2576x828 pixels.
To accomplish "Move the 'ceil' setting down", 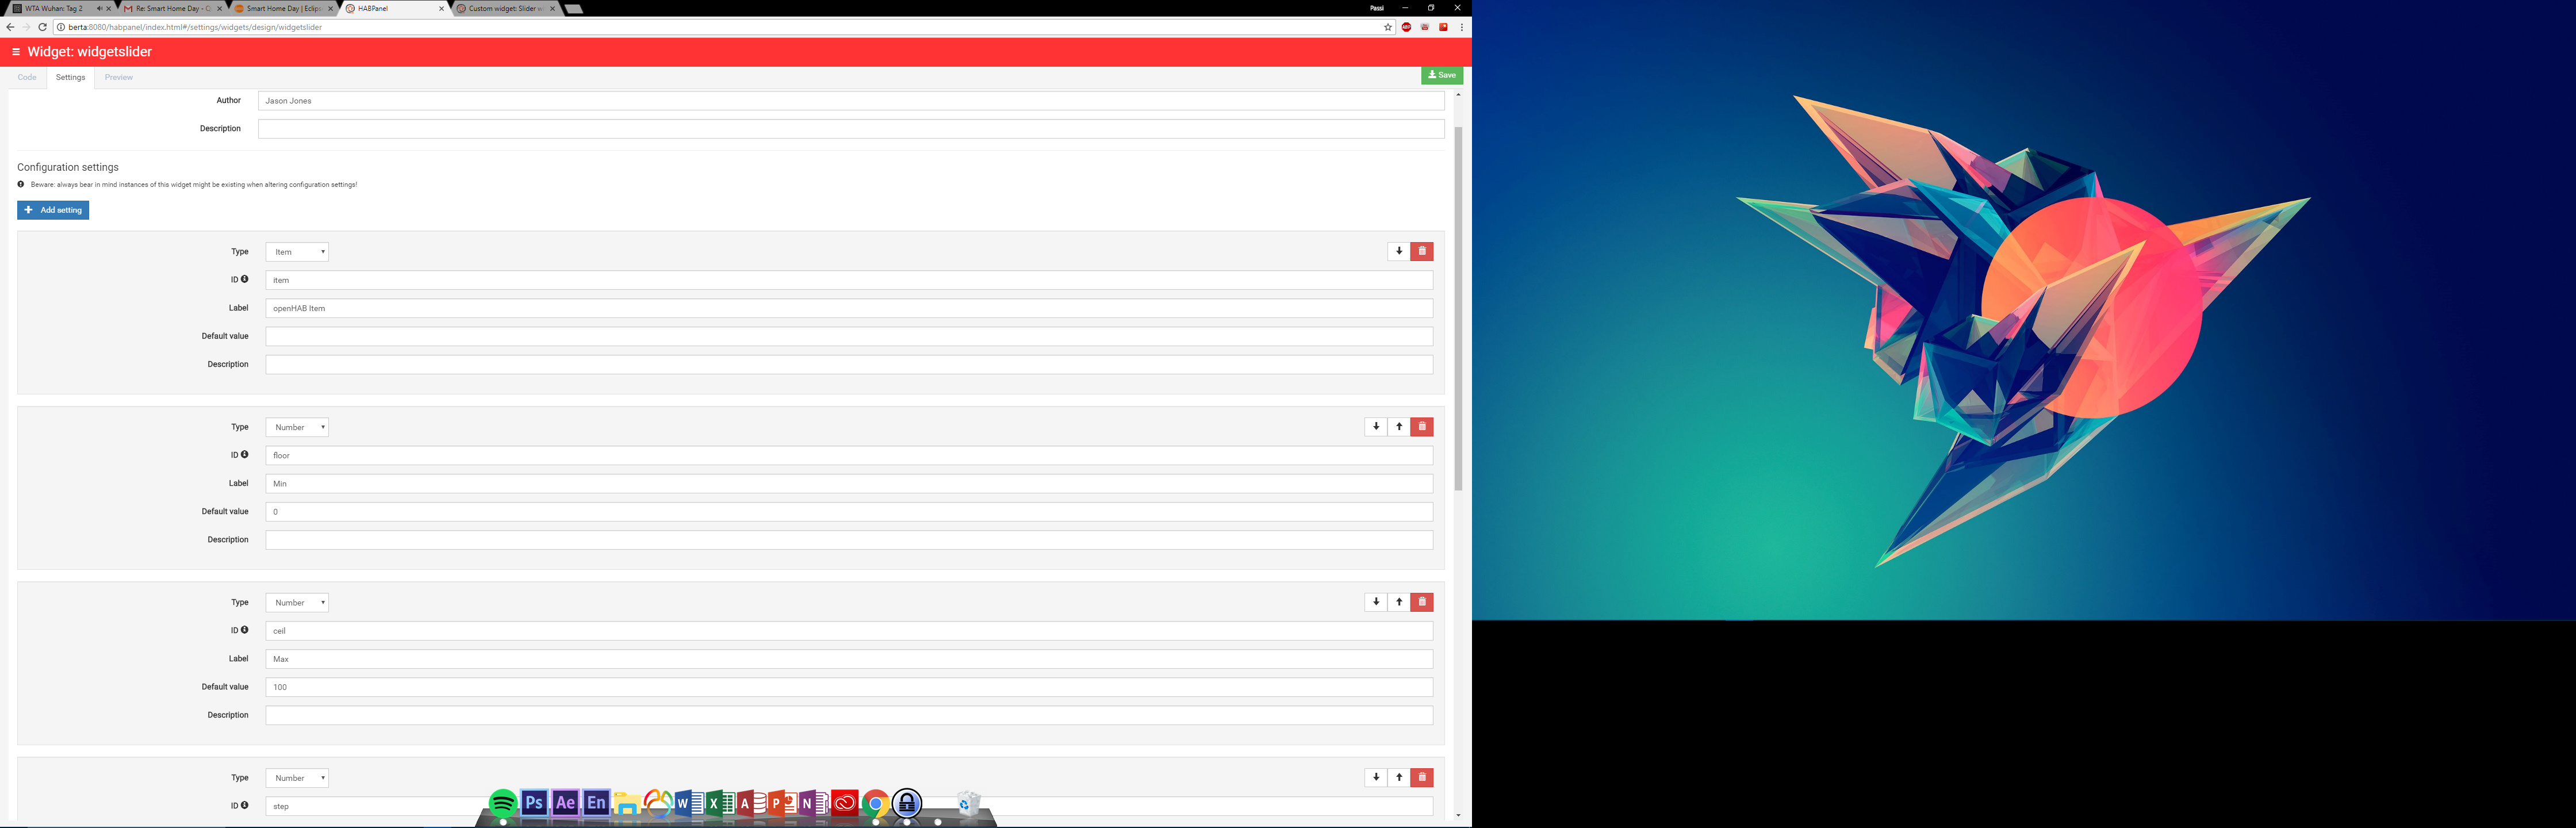I will (x=1376, y=602).
